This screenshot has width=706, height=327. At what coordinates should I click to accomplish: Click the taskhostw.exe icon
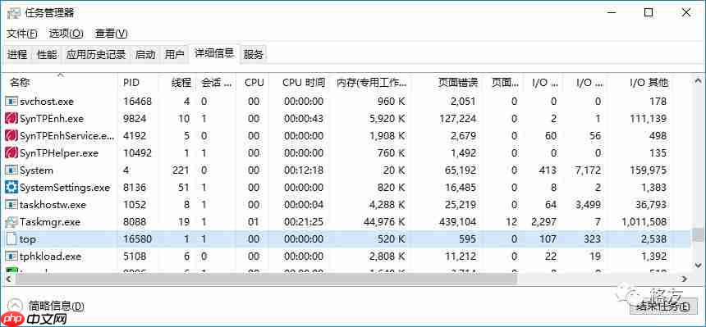[x=11, y=205]
